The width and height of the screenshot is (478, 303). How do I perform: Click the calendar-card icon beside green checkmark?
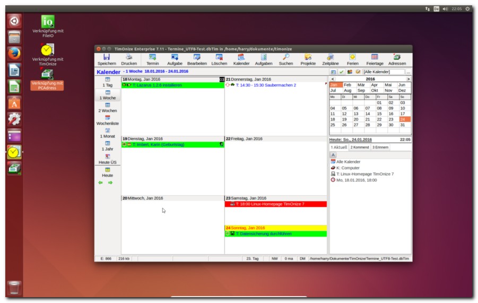333,72
